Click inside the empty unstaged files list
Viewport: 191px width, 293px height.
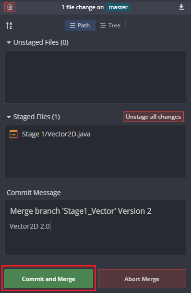[x=95, y=77]
